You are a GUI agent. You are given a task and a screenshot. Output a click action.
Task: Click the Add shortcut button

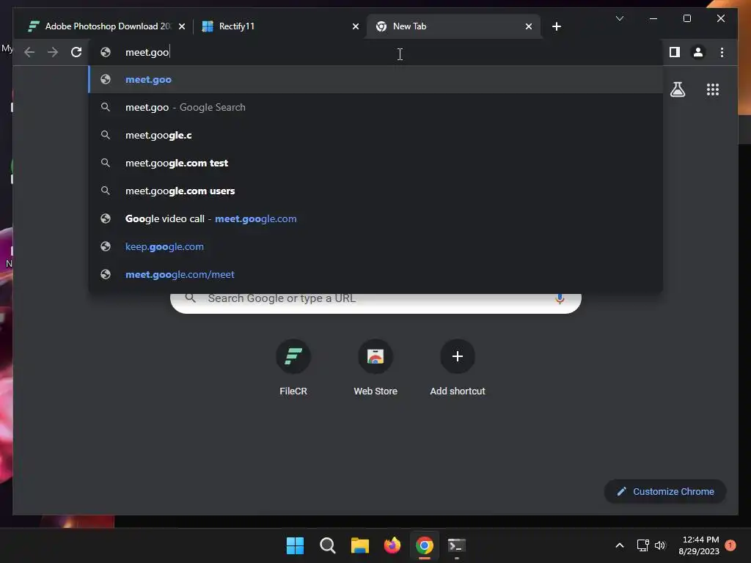pyautogui.click(x=458, y=368)
